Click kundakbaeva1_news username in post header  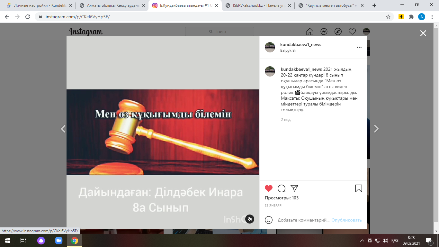300,44
